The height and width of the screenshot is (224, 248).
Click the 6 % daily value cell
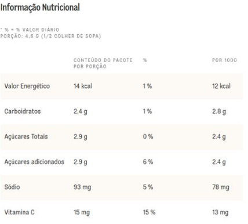click(148, 162)
